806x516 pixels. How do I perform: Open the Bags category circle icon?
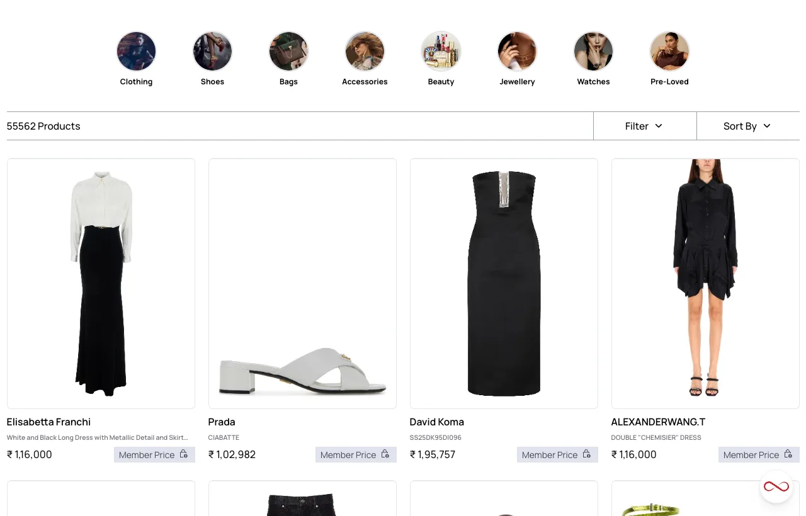coord(288,52)
